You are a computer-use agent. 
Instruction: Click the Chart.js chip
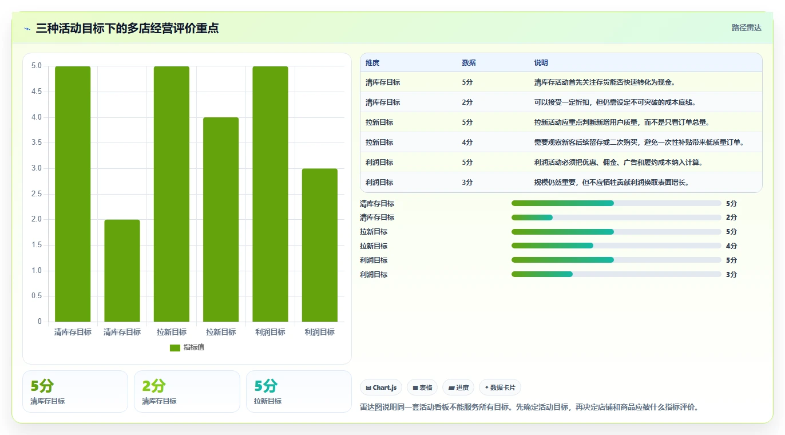coord(381,387)
